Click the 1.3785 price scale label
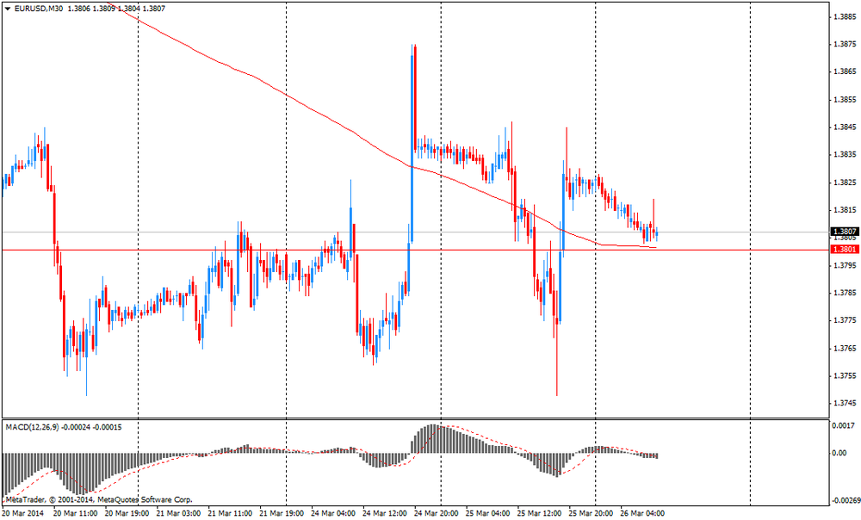This screenshot has height=520, width=861. pos(844,293)
